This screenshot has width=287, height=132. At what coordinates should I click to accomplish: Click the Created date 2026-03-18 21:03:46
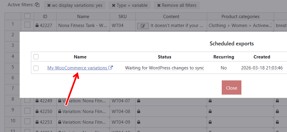point(262,68)
